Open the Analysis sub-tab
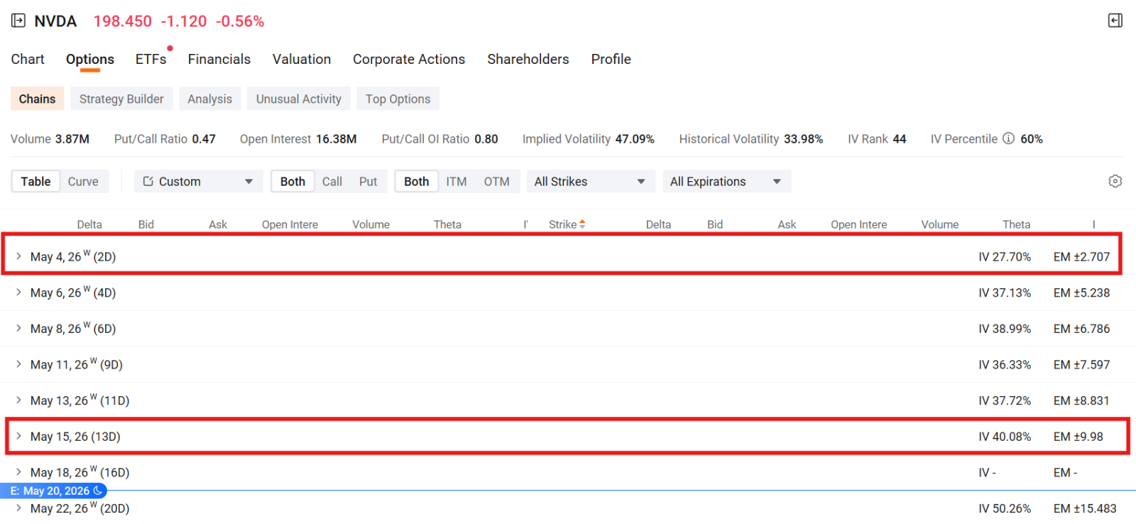1136x524 pixels. tap(209, 99)
